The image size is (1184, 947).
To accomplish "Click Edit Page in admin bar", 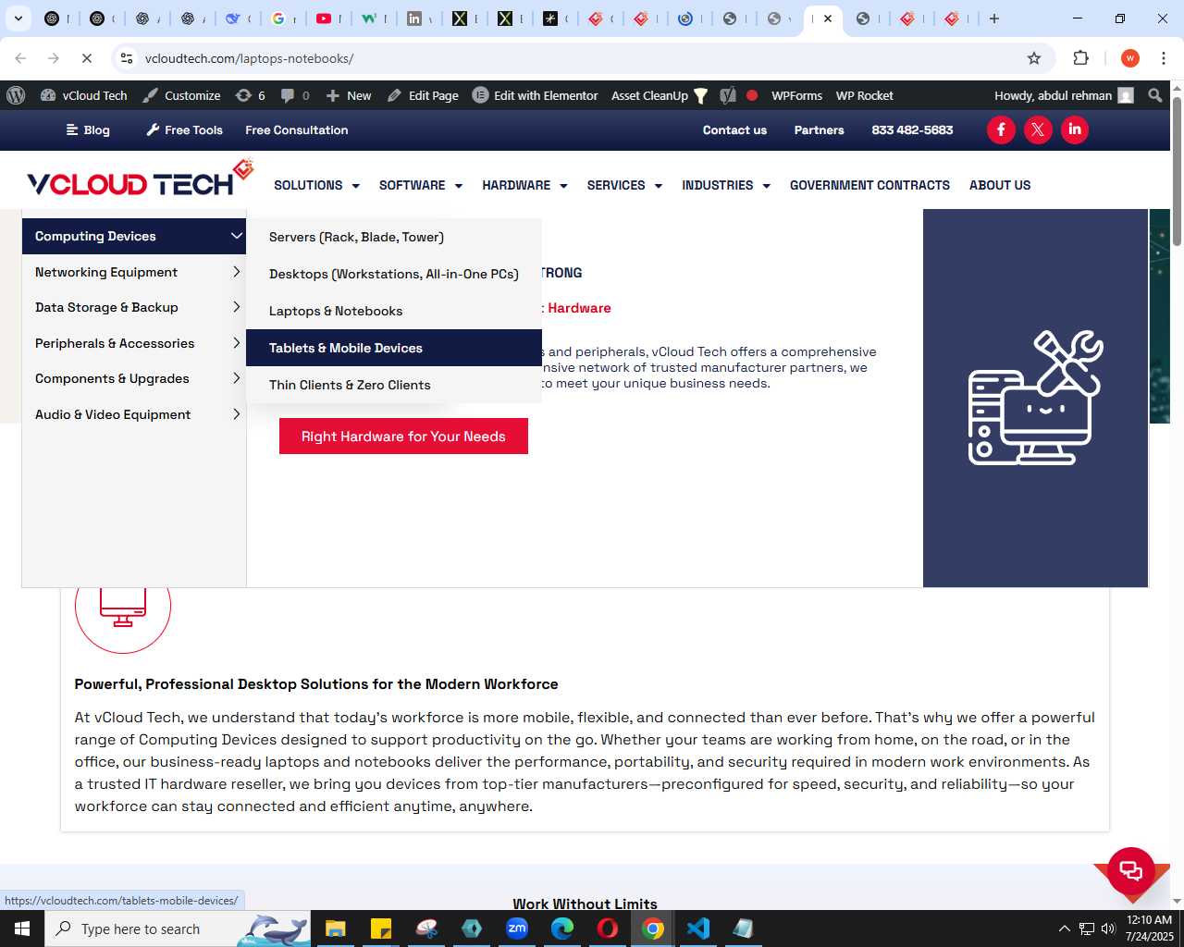I will pyautogui.click(x=423, y=95).
